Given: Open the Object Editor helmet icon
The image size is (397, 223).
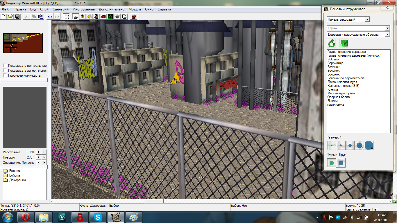Looking at the screenshot, I should 96,17.
